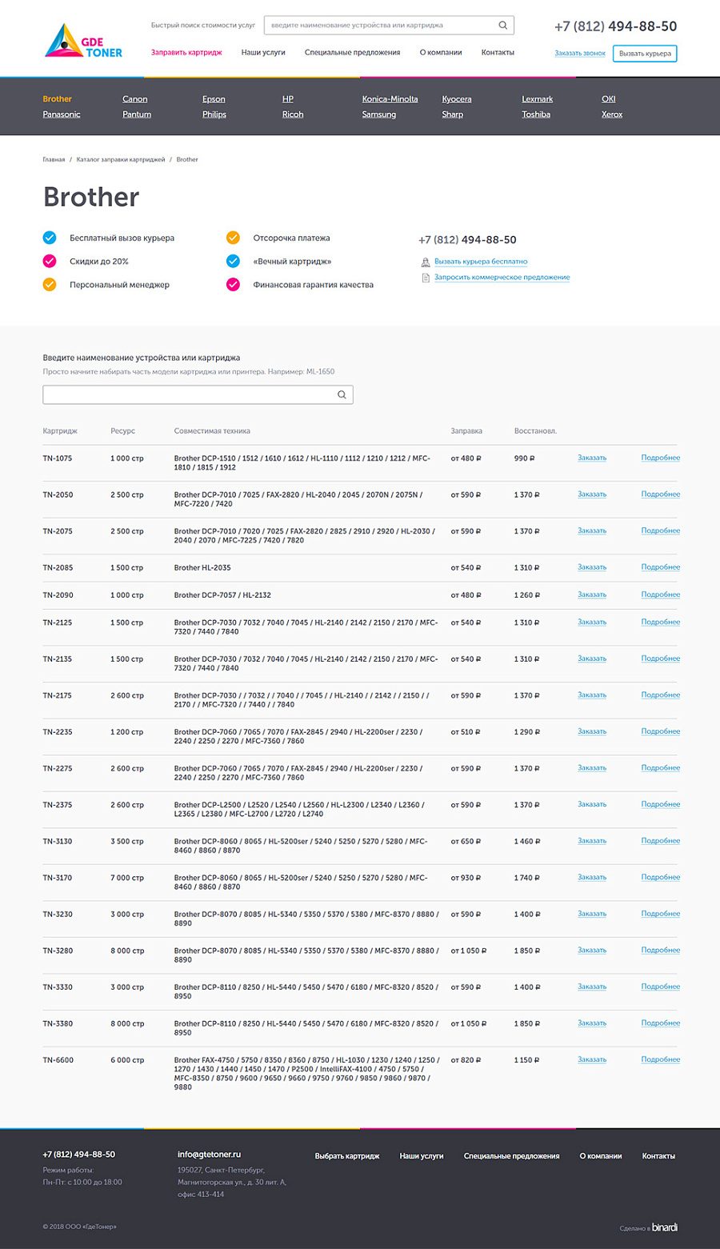Focus the header quick search field

(x=389, y=26)
